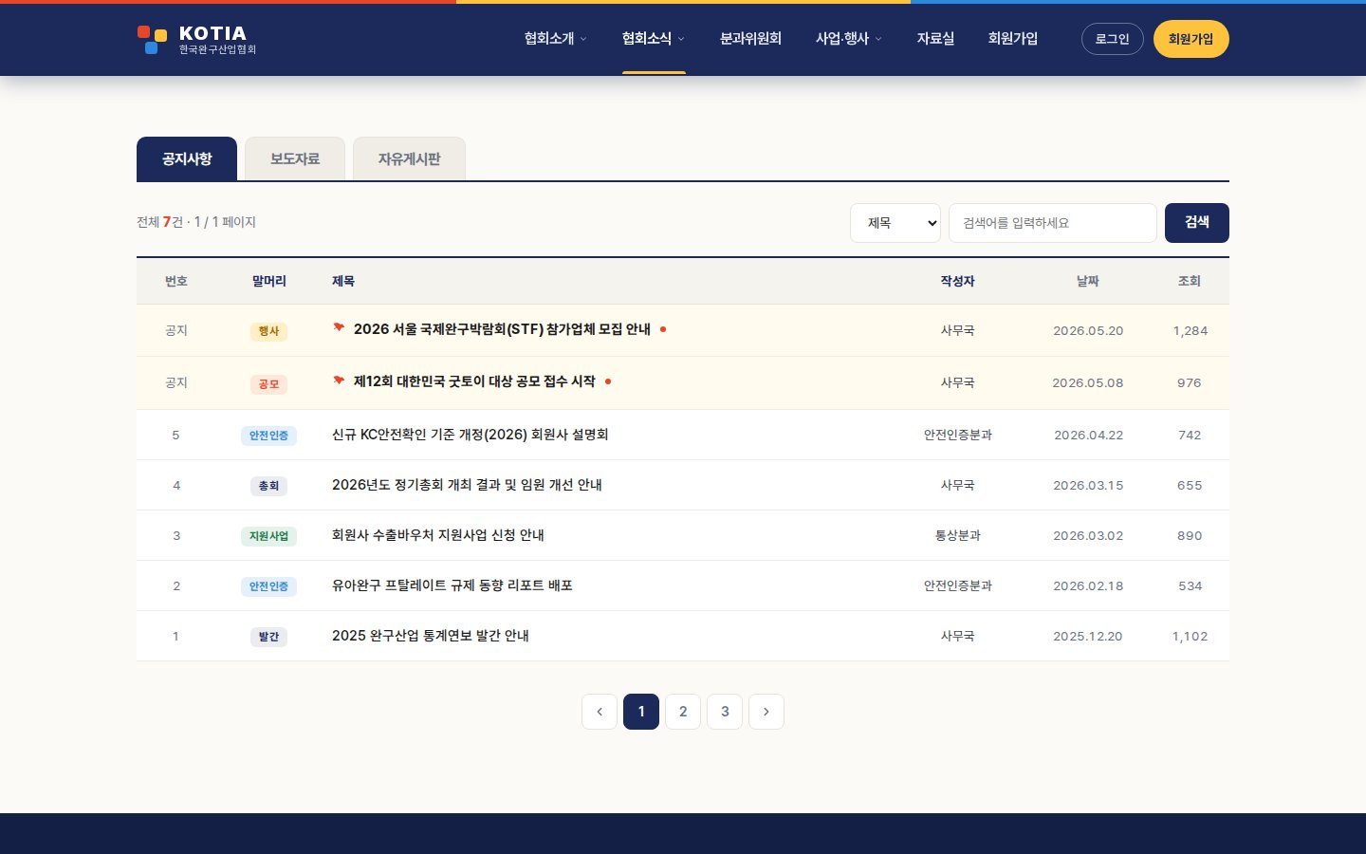Expand the 협회소개 menu
Viewport: 1366px width, 854px height.
coord(556,39)
